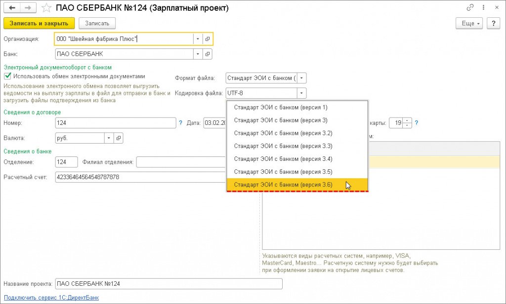The image size is (506, 304).
Task: Expand the file encoding UTF-8 dropdown
Action: click(301, 93)
